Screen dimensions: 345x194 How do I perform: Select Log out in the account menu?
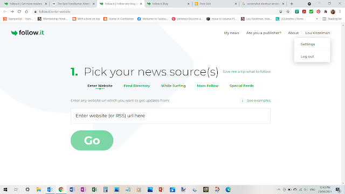click(x=312, y=56)
